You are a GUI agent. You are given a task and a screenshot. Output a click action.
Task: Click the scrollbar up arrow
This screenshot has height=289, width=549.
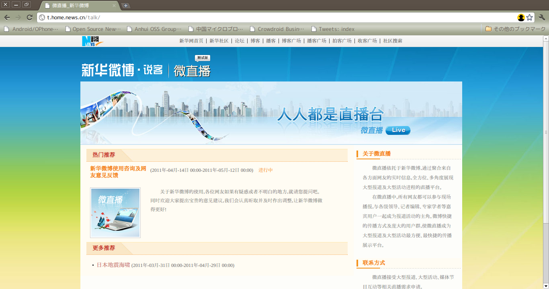(546, 39)
